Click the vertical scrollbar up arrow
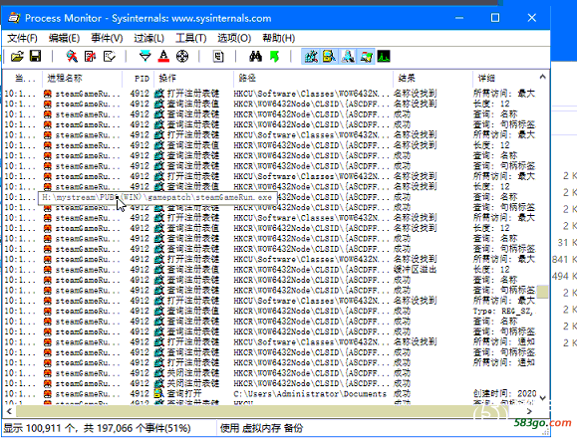Image resolution: width=577 pixels, height=438 pixels. pyautogui.click(x=542, y=78)
